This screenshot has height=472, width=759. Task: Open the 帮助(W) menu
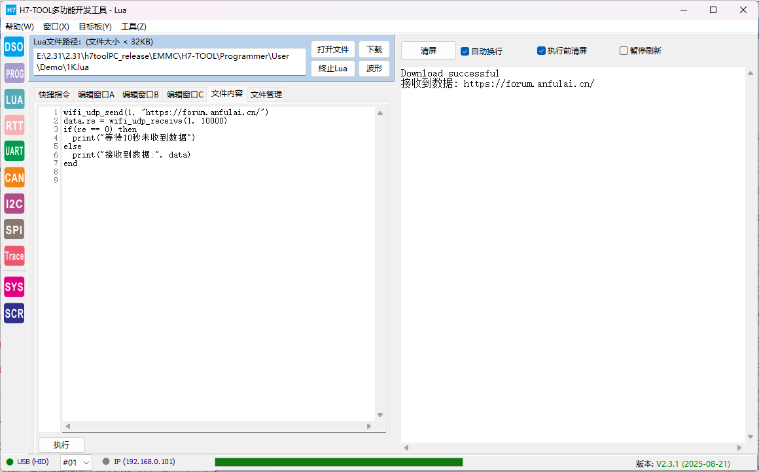(20, 27)
